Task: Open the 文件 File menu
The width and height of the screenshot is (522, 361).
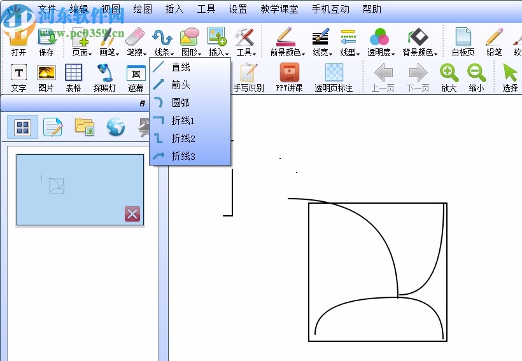Action: 47,9
